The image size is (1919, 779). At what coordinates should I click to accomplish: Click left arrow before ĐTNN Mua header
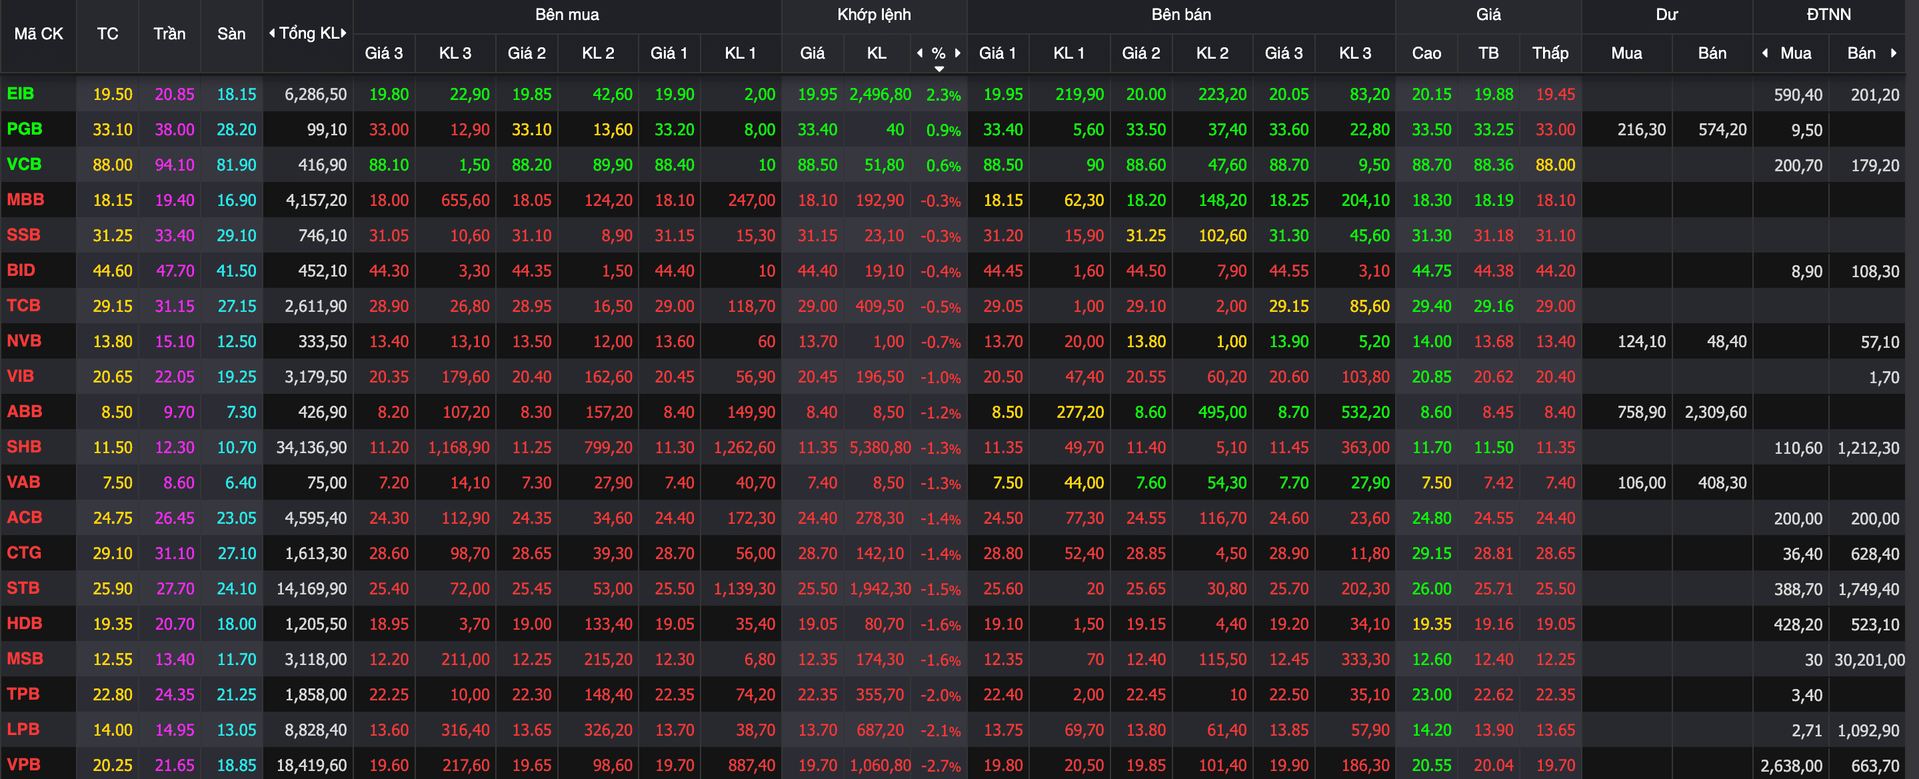tap(1765, 53)
